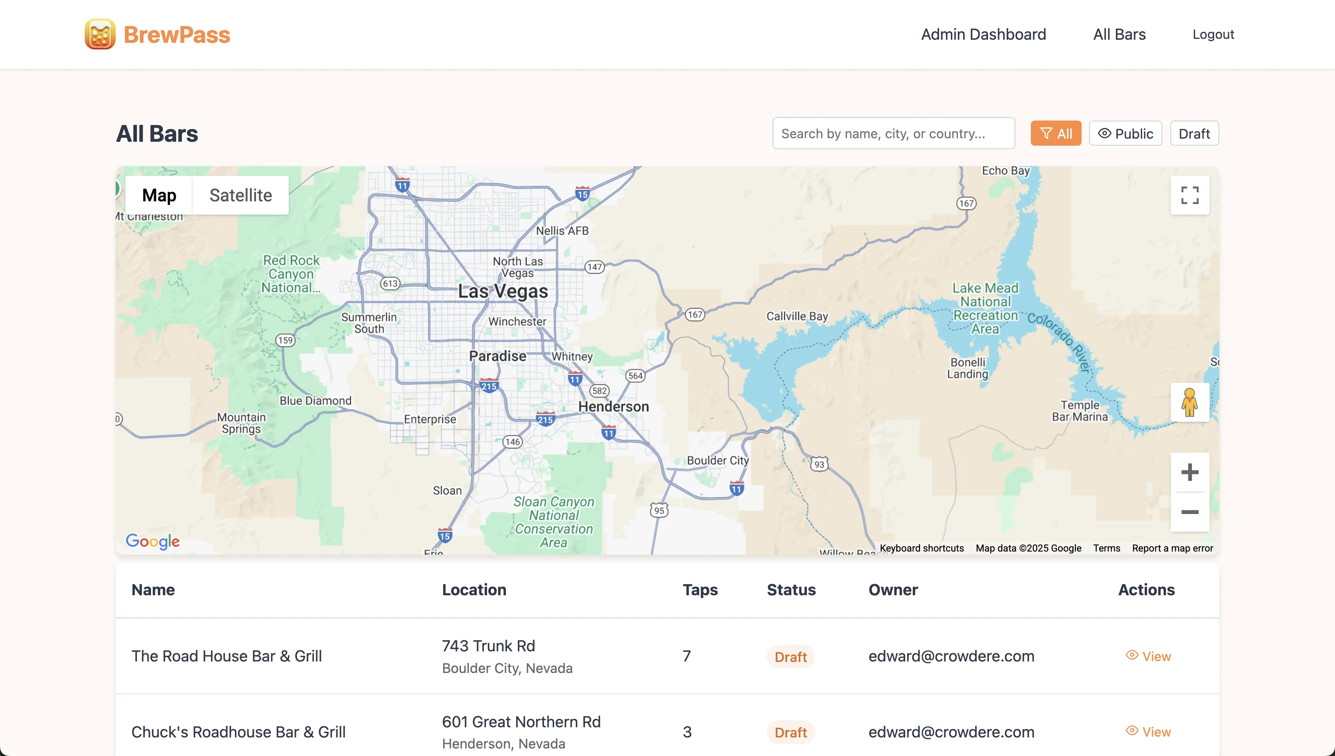The image size is (1335, 756).
Task: Toggle the Public visibility filter
Action: tap(1125, 133)
